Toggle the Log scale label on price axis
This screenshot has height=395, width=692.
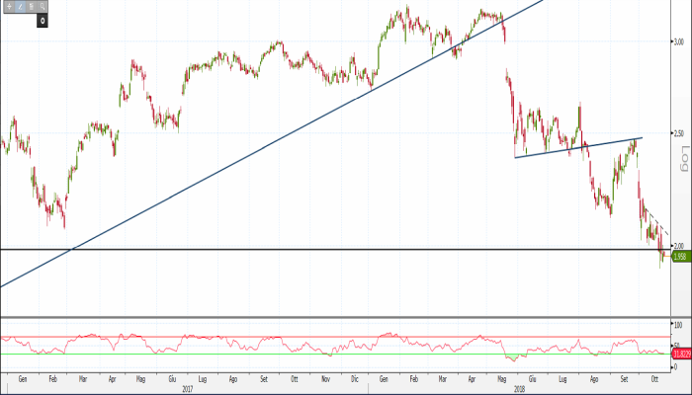pos(682,158)
